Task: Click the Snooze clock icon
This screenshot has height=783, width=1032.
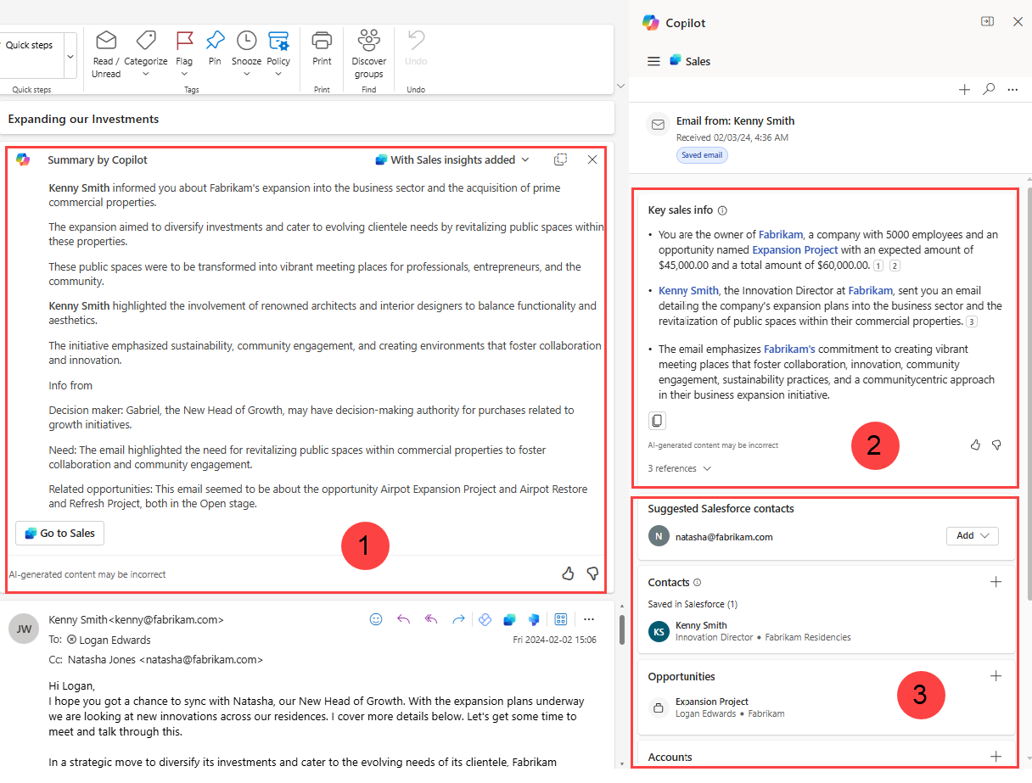Action: pos(246,40)
